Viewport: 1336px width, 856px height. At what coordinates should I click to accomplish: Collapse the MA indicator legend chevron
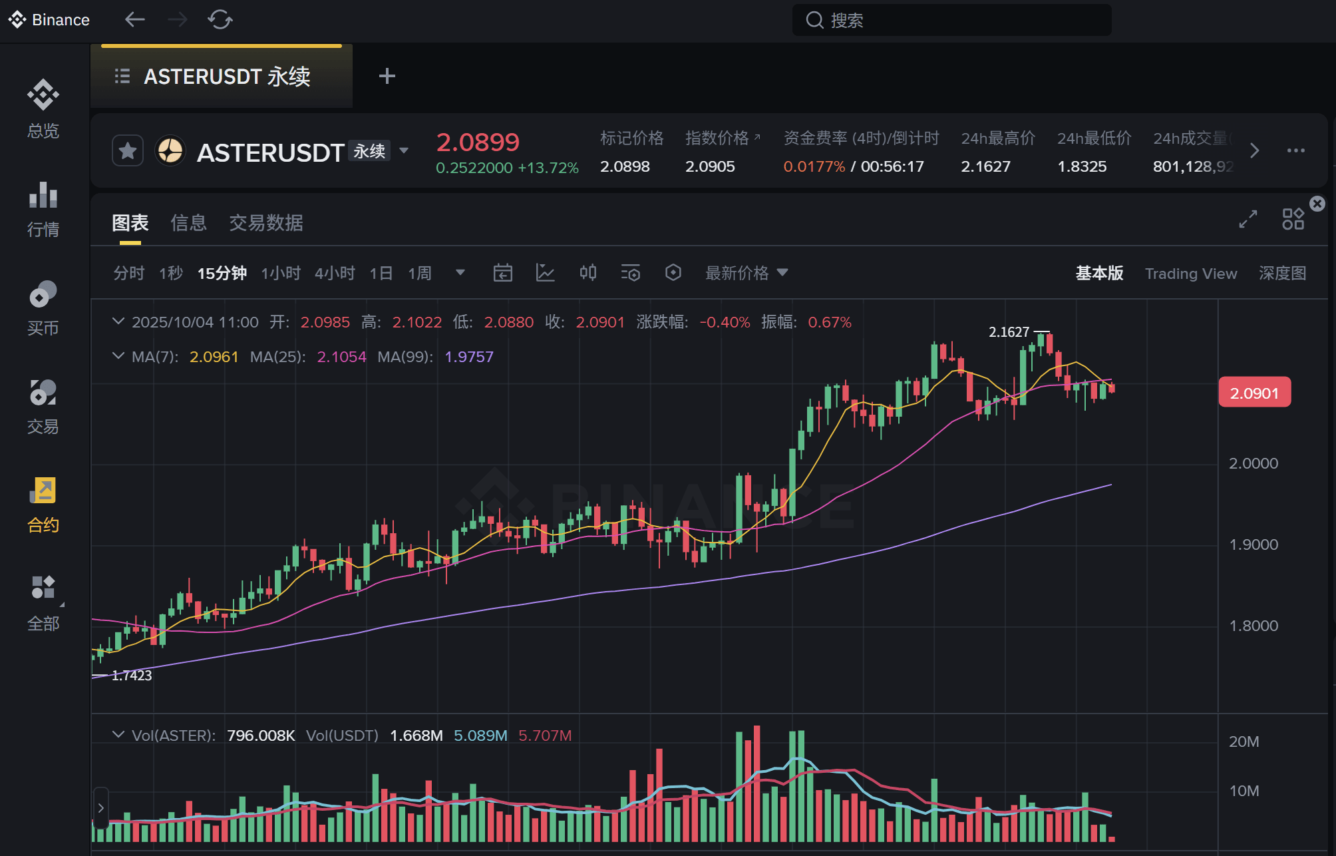pyautogui.click(x=118, y=356)
